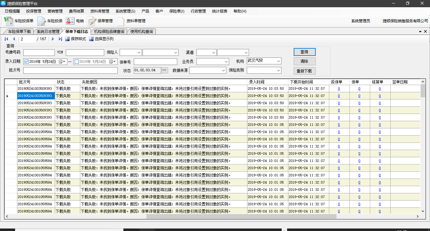Open 资料单管理 toolbar icon

[121, 21]
